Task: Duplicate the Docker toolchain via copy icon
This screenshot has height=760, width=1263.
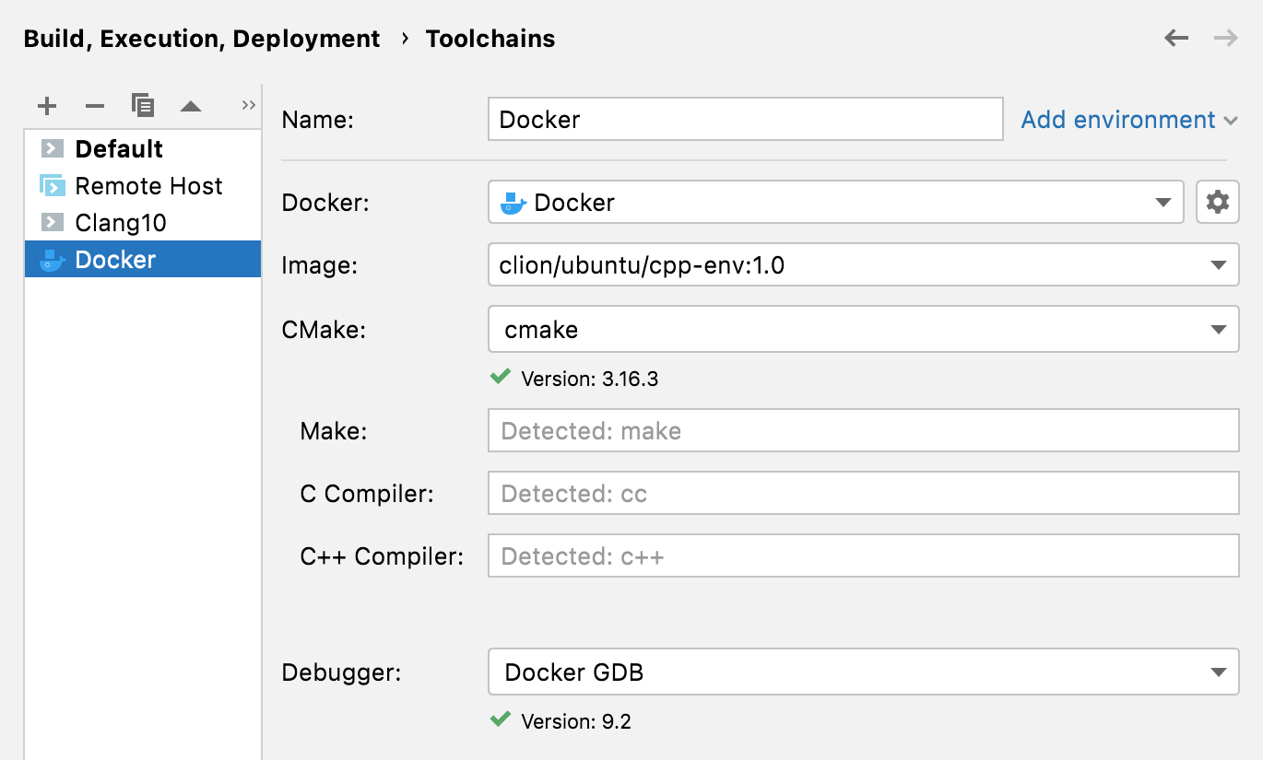Action: [143, 105]
